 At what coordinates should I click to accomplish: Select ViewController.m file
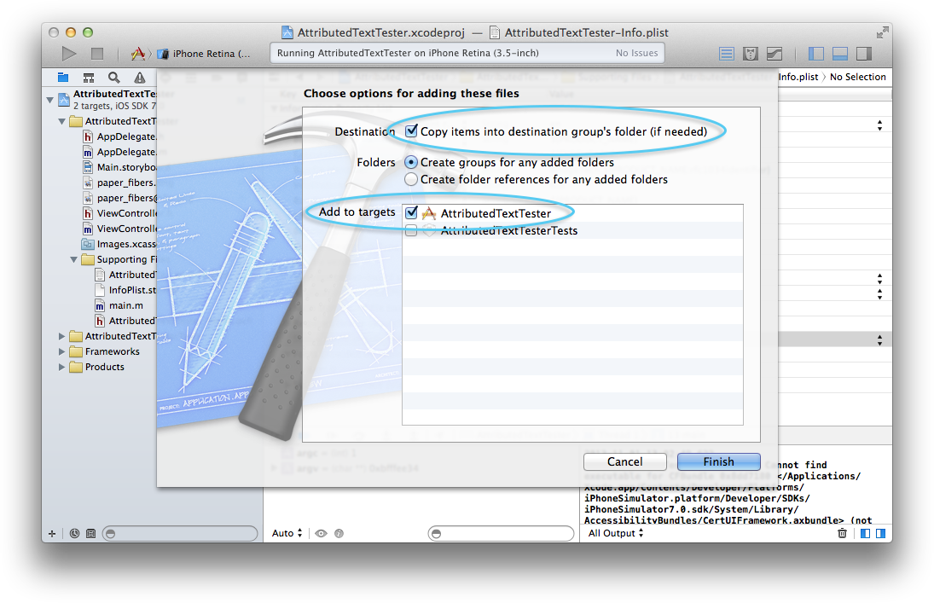pyautogui.click(x=119, y=229)
